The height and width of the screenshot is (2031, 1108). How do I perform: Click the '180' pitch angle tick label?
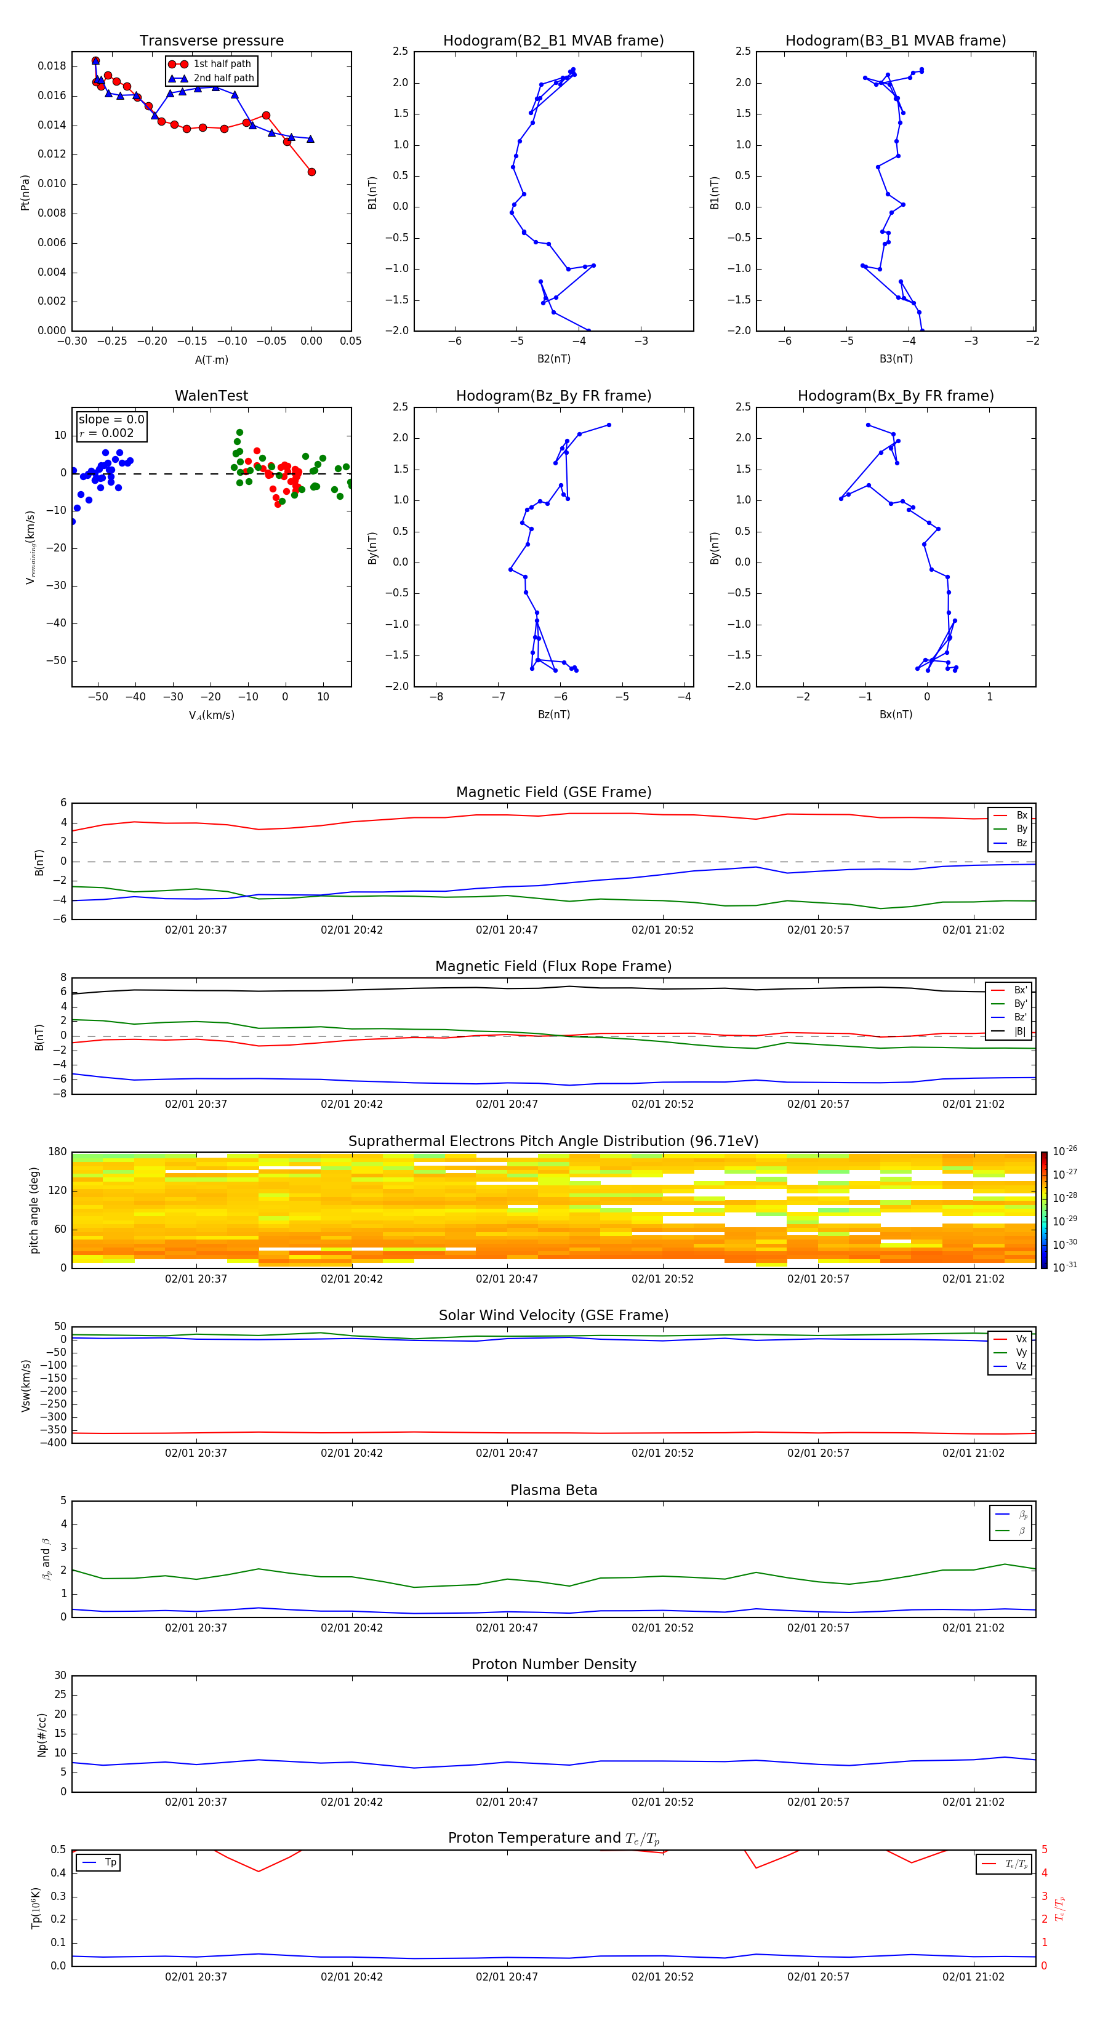pos(58,1152)
